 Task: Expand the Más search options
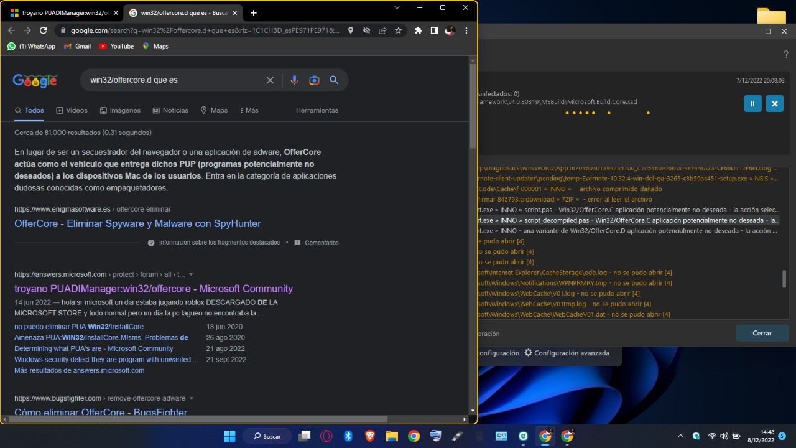pos(249,110)
